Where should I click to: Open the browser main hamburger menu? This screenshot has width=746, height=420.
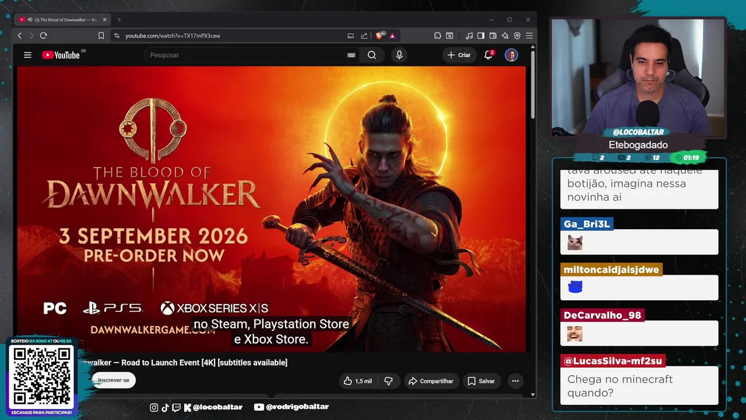tap(529, 36)
